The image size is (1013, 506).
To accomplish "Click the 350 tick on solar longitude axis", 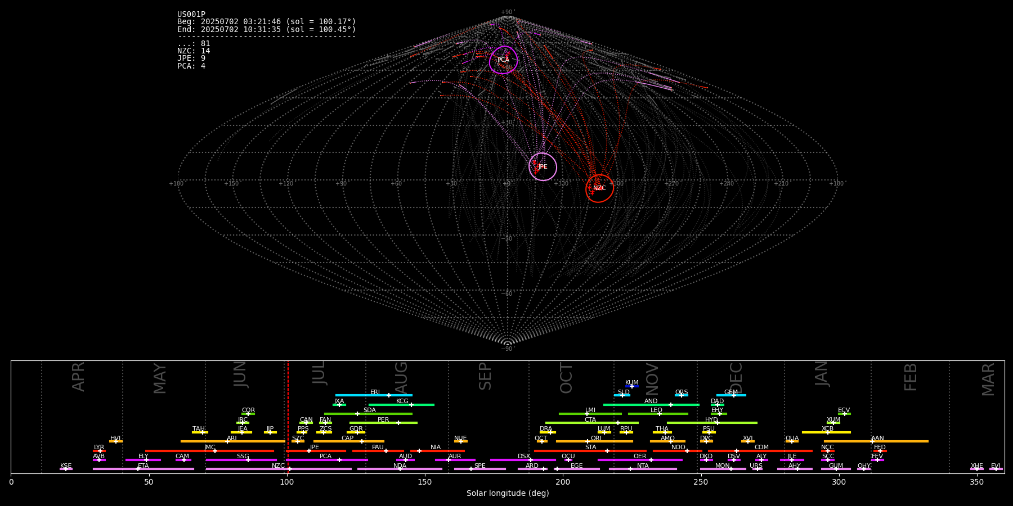I will (x=977, y=482).
